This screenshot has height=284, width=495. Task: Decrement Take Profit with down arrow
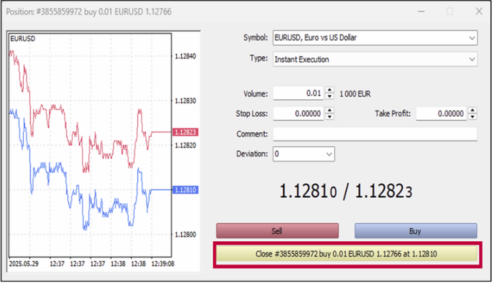tap(473, 117)
